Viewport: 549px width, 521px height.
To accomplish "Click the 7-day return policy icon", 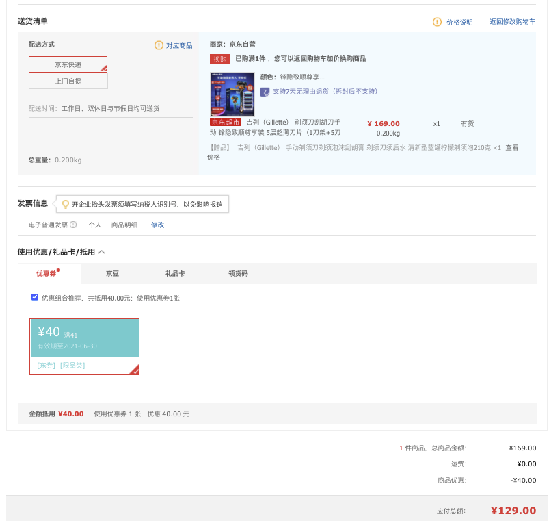I will tap(265, 92).
